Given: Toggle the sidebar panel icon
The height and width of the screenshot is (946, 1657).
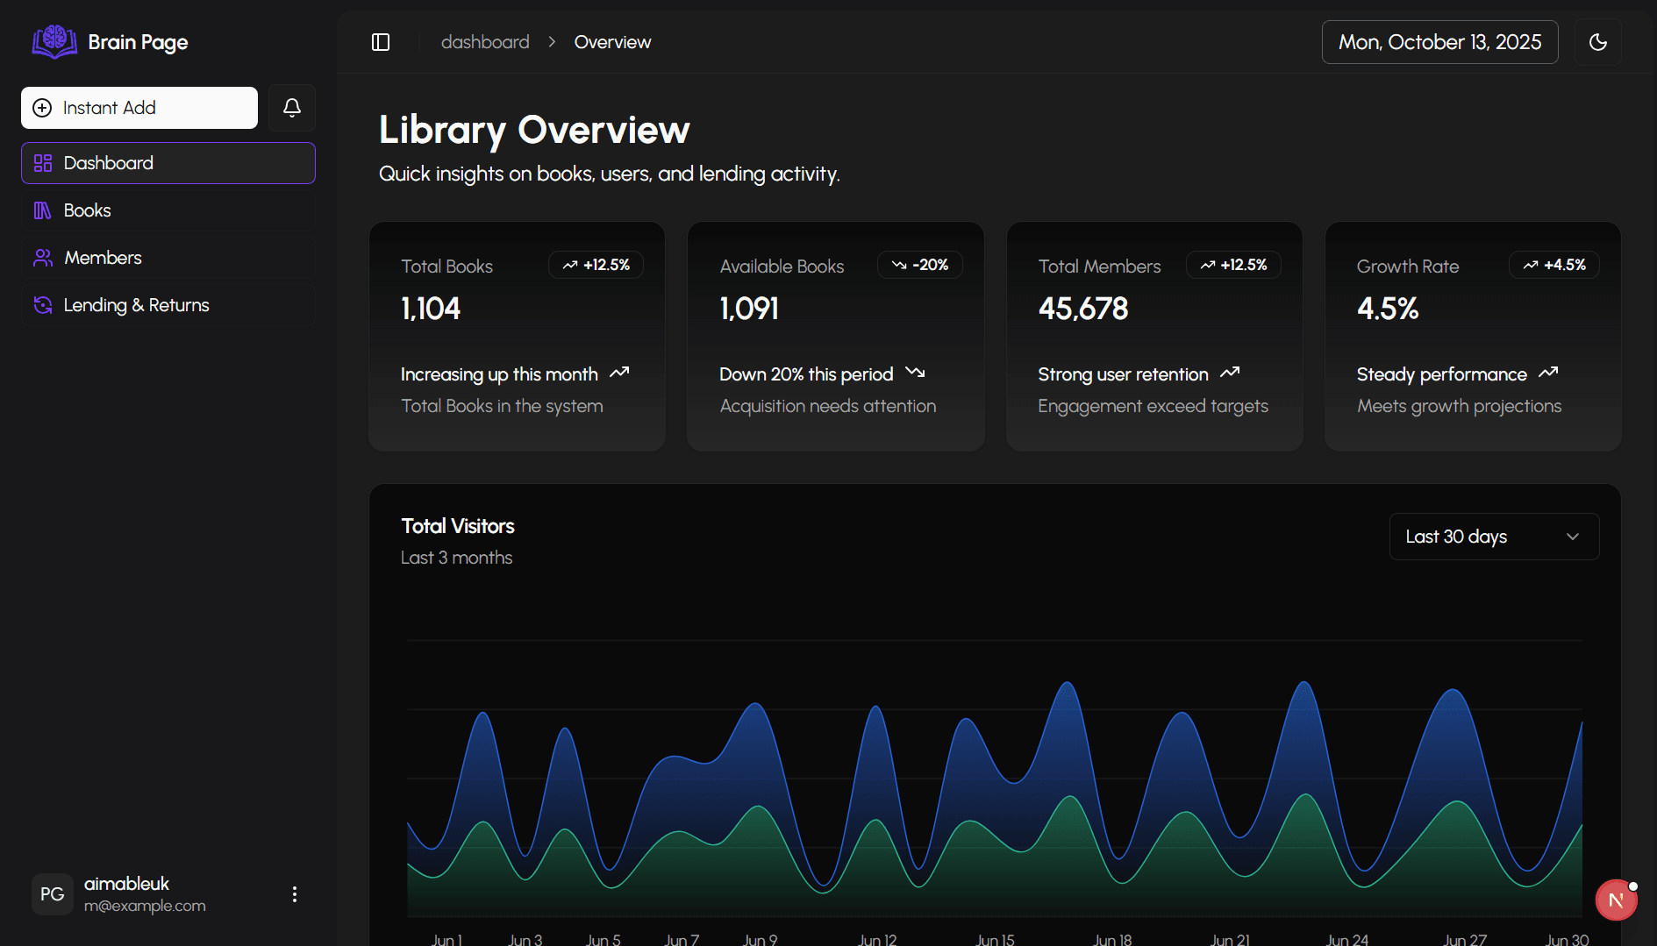Looking at the screenshot, I should (381, 42).
